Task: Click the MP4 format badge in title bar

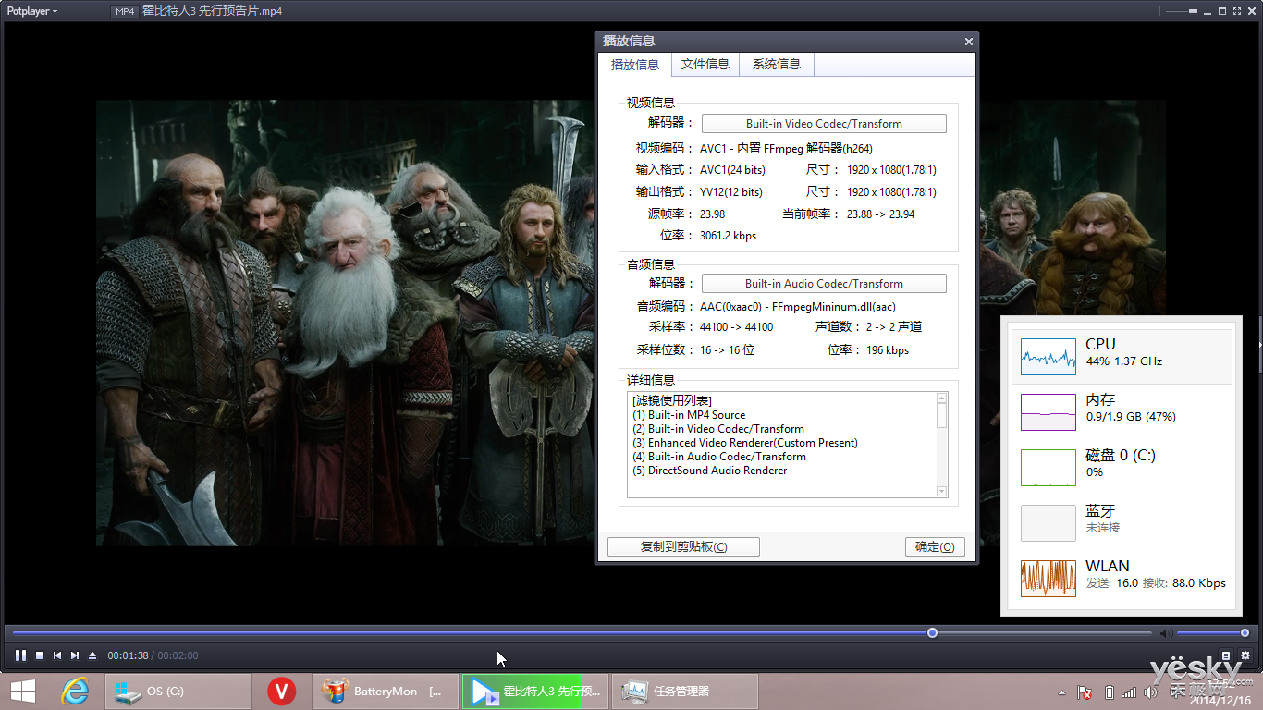Action: coord(124,11)
